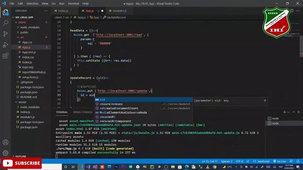Close the terminal panel
The image size is (303, 170).
pyautogui.click(x=299, y=112)
